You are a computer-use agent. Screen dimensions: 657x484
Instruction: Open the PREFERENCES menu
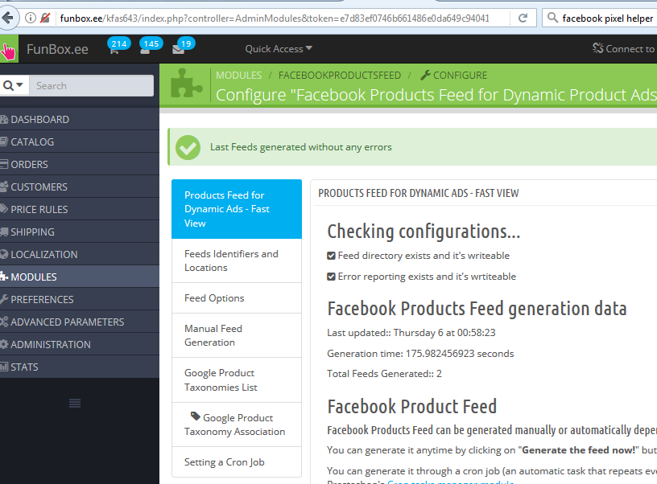80,299
